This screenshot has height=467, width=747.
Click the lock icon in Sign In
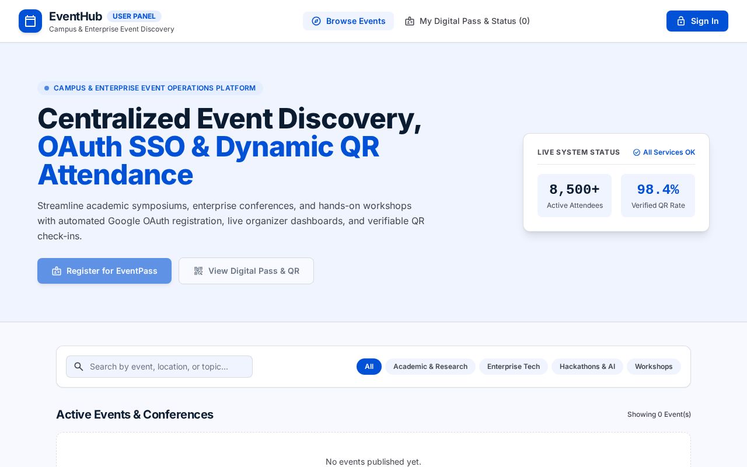[x=681, y=21]
